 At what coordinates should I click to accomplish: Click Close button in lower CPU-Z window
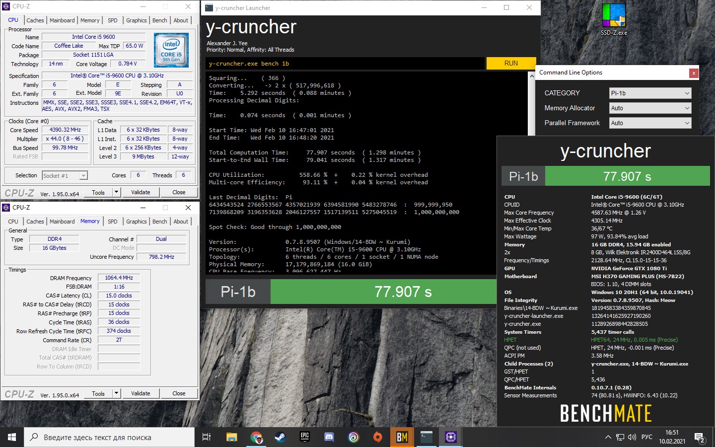(179, 393)
